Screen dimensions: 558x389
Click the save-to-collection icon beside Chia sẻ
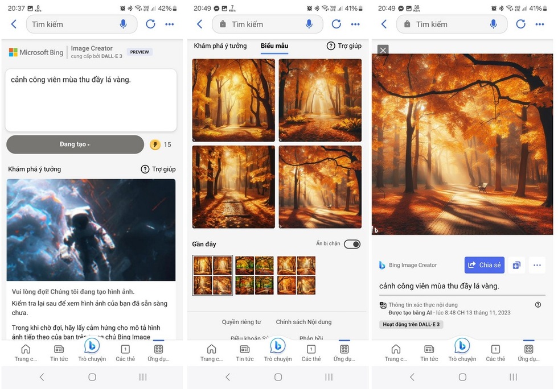[516, 265]
